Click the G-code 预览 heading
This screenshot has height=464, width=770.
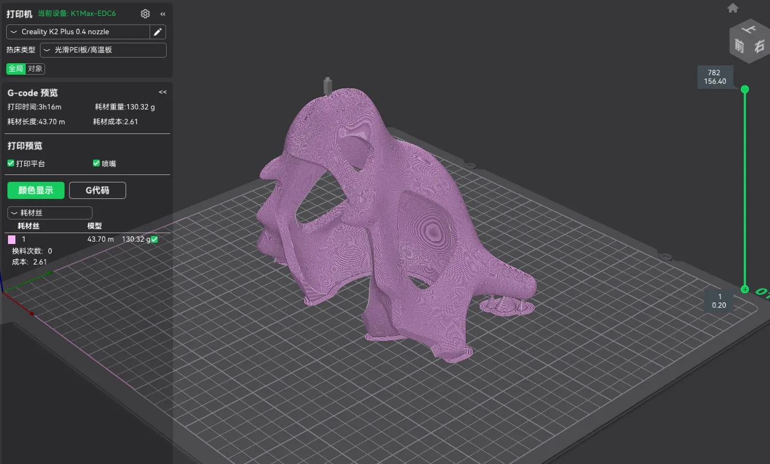[x=33, y=92]
